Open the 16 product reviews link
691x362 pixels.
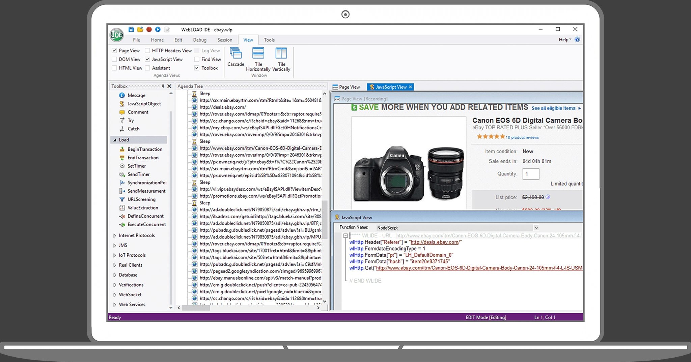tap(522, 137)
